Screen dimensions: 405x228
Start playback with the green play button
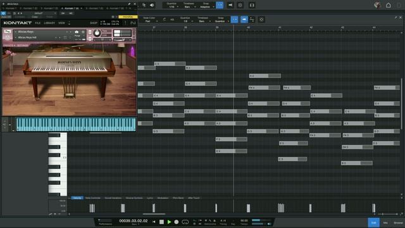169,222
